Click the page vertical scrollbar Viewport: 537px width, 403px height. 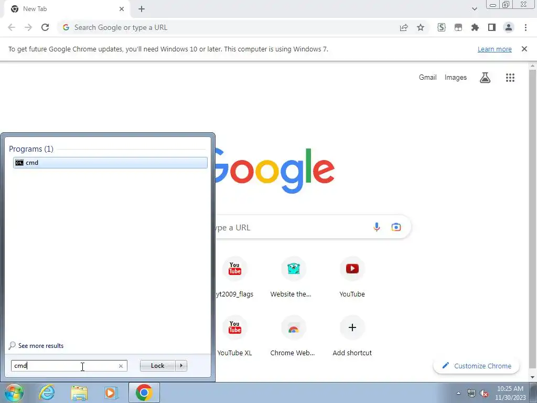533,219
